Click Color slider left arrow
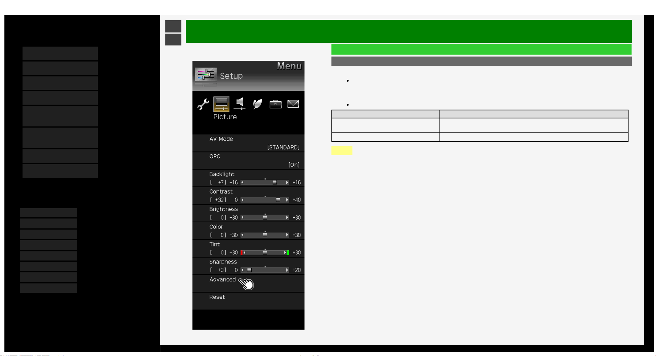This screenshot has height=356, width=656. pyautogui.click(x=242, y=235)
